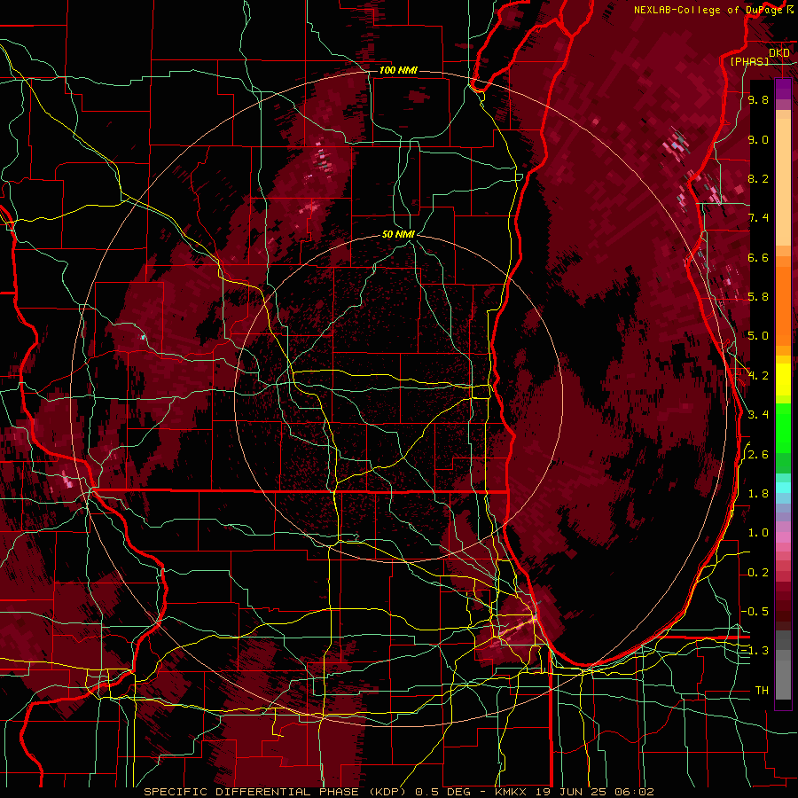
Task: Select the 50 NMI range ring label
Action: click(x=398, y=235)
